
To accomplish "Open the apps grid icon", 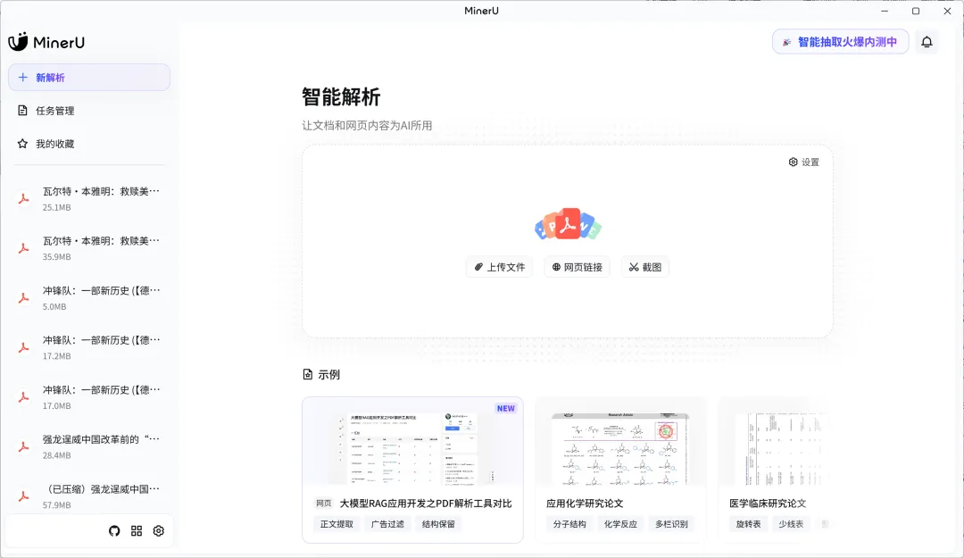I will point(137,531).
